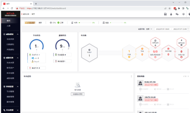Screen dimensions: 190x113
Task: Click the online honeypots green icon
Action: pos(56,55)
